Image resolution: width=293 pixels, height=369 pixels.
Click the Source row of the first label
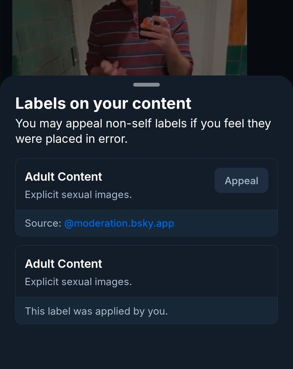tap(146, 223)
